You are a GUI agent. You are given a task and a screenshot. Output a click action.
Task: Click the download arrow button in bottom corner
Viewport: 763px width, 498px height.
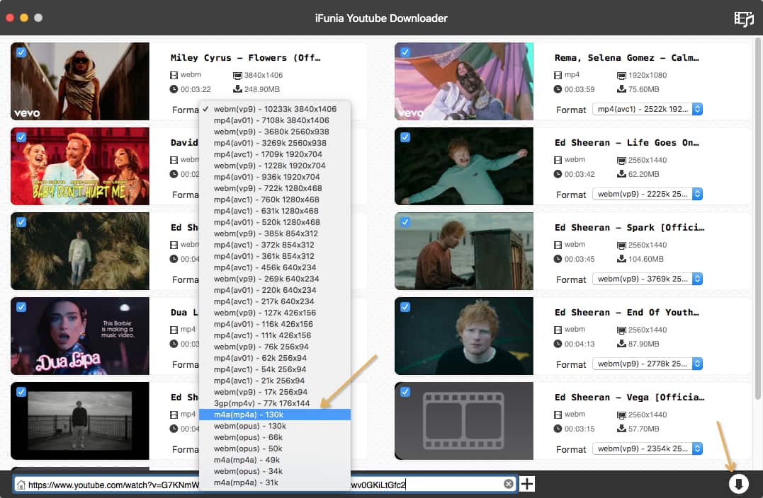pyautogui.click(x=738, y=484)
